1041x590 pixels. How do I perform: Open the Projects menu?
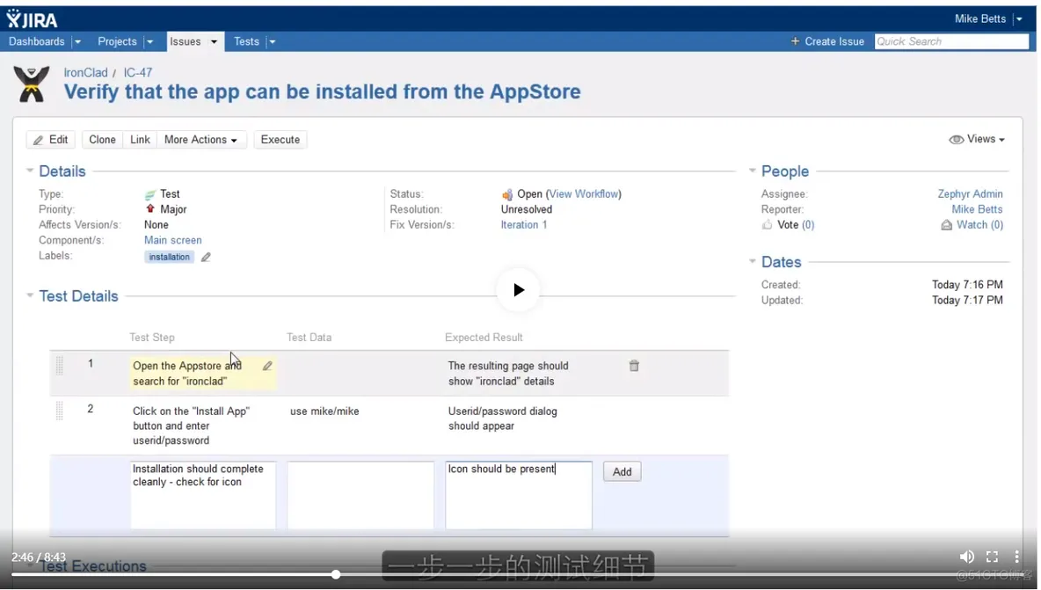pyautogui.click(x=117, y=42)
